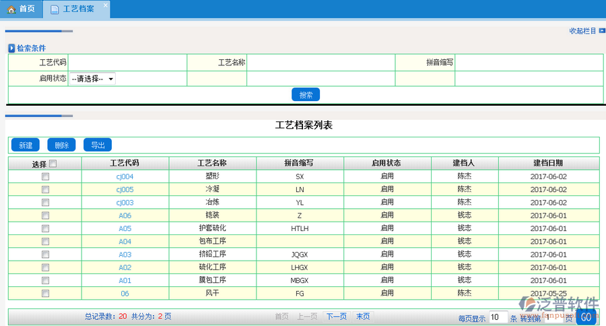Close the 工艺档案 tab

pos(105,5)
